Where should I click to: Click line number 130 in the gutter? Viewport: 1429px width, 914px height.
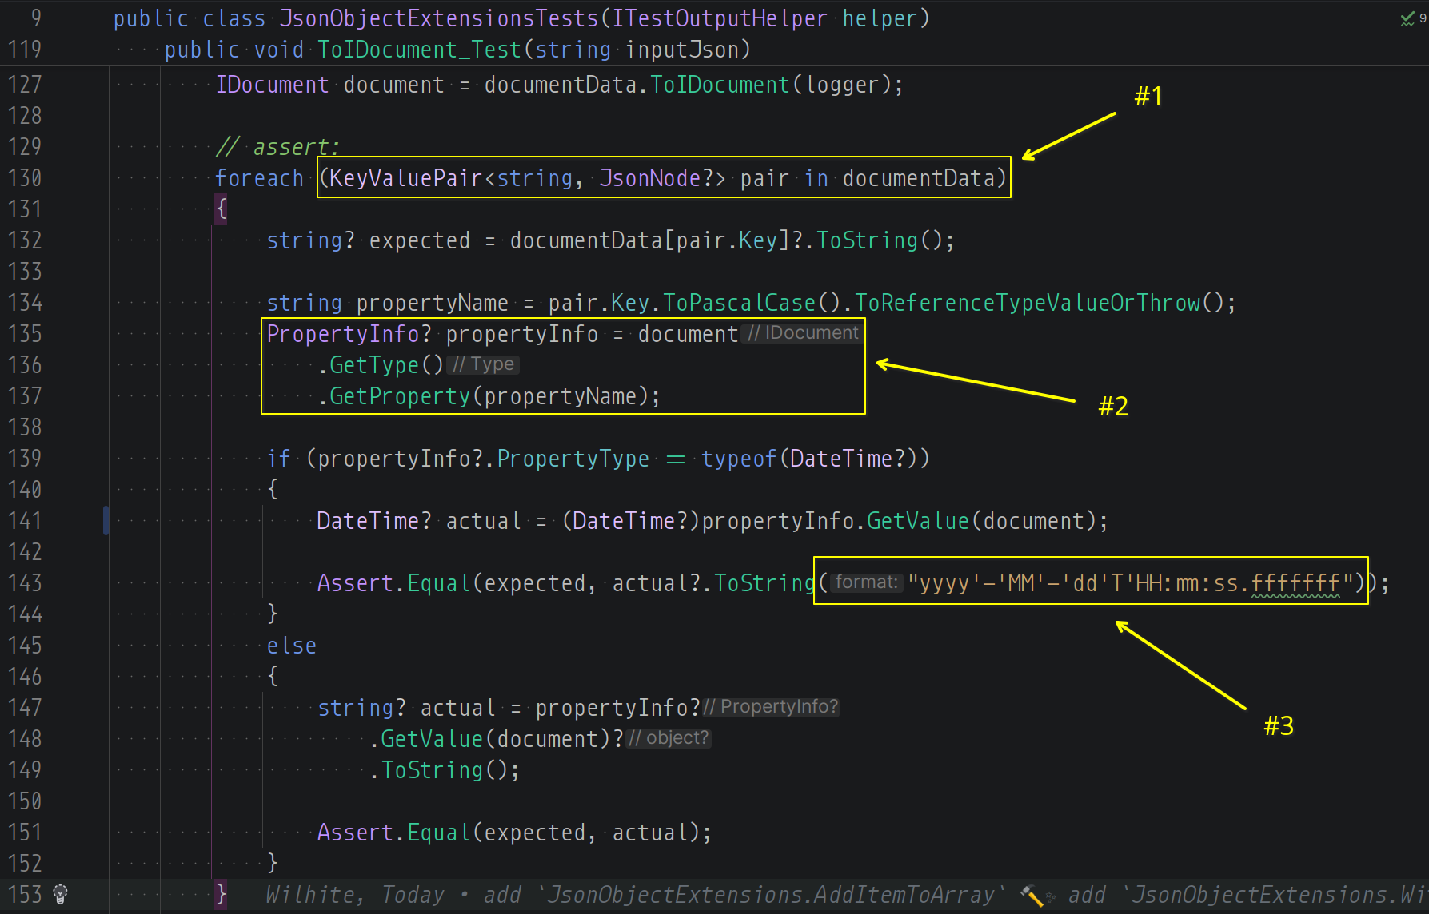pos(25,178)
